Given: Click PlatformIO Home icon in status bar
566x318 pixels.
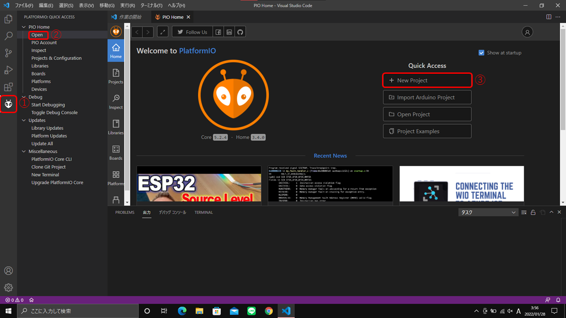Looking at the screenshot, I should [31, 300].
